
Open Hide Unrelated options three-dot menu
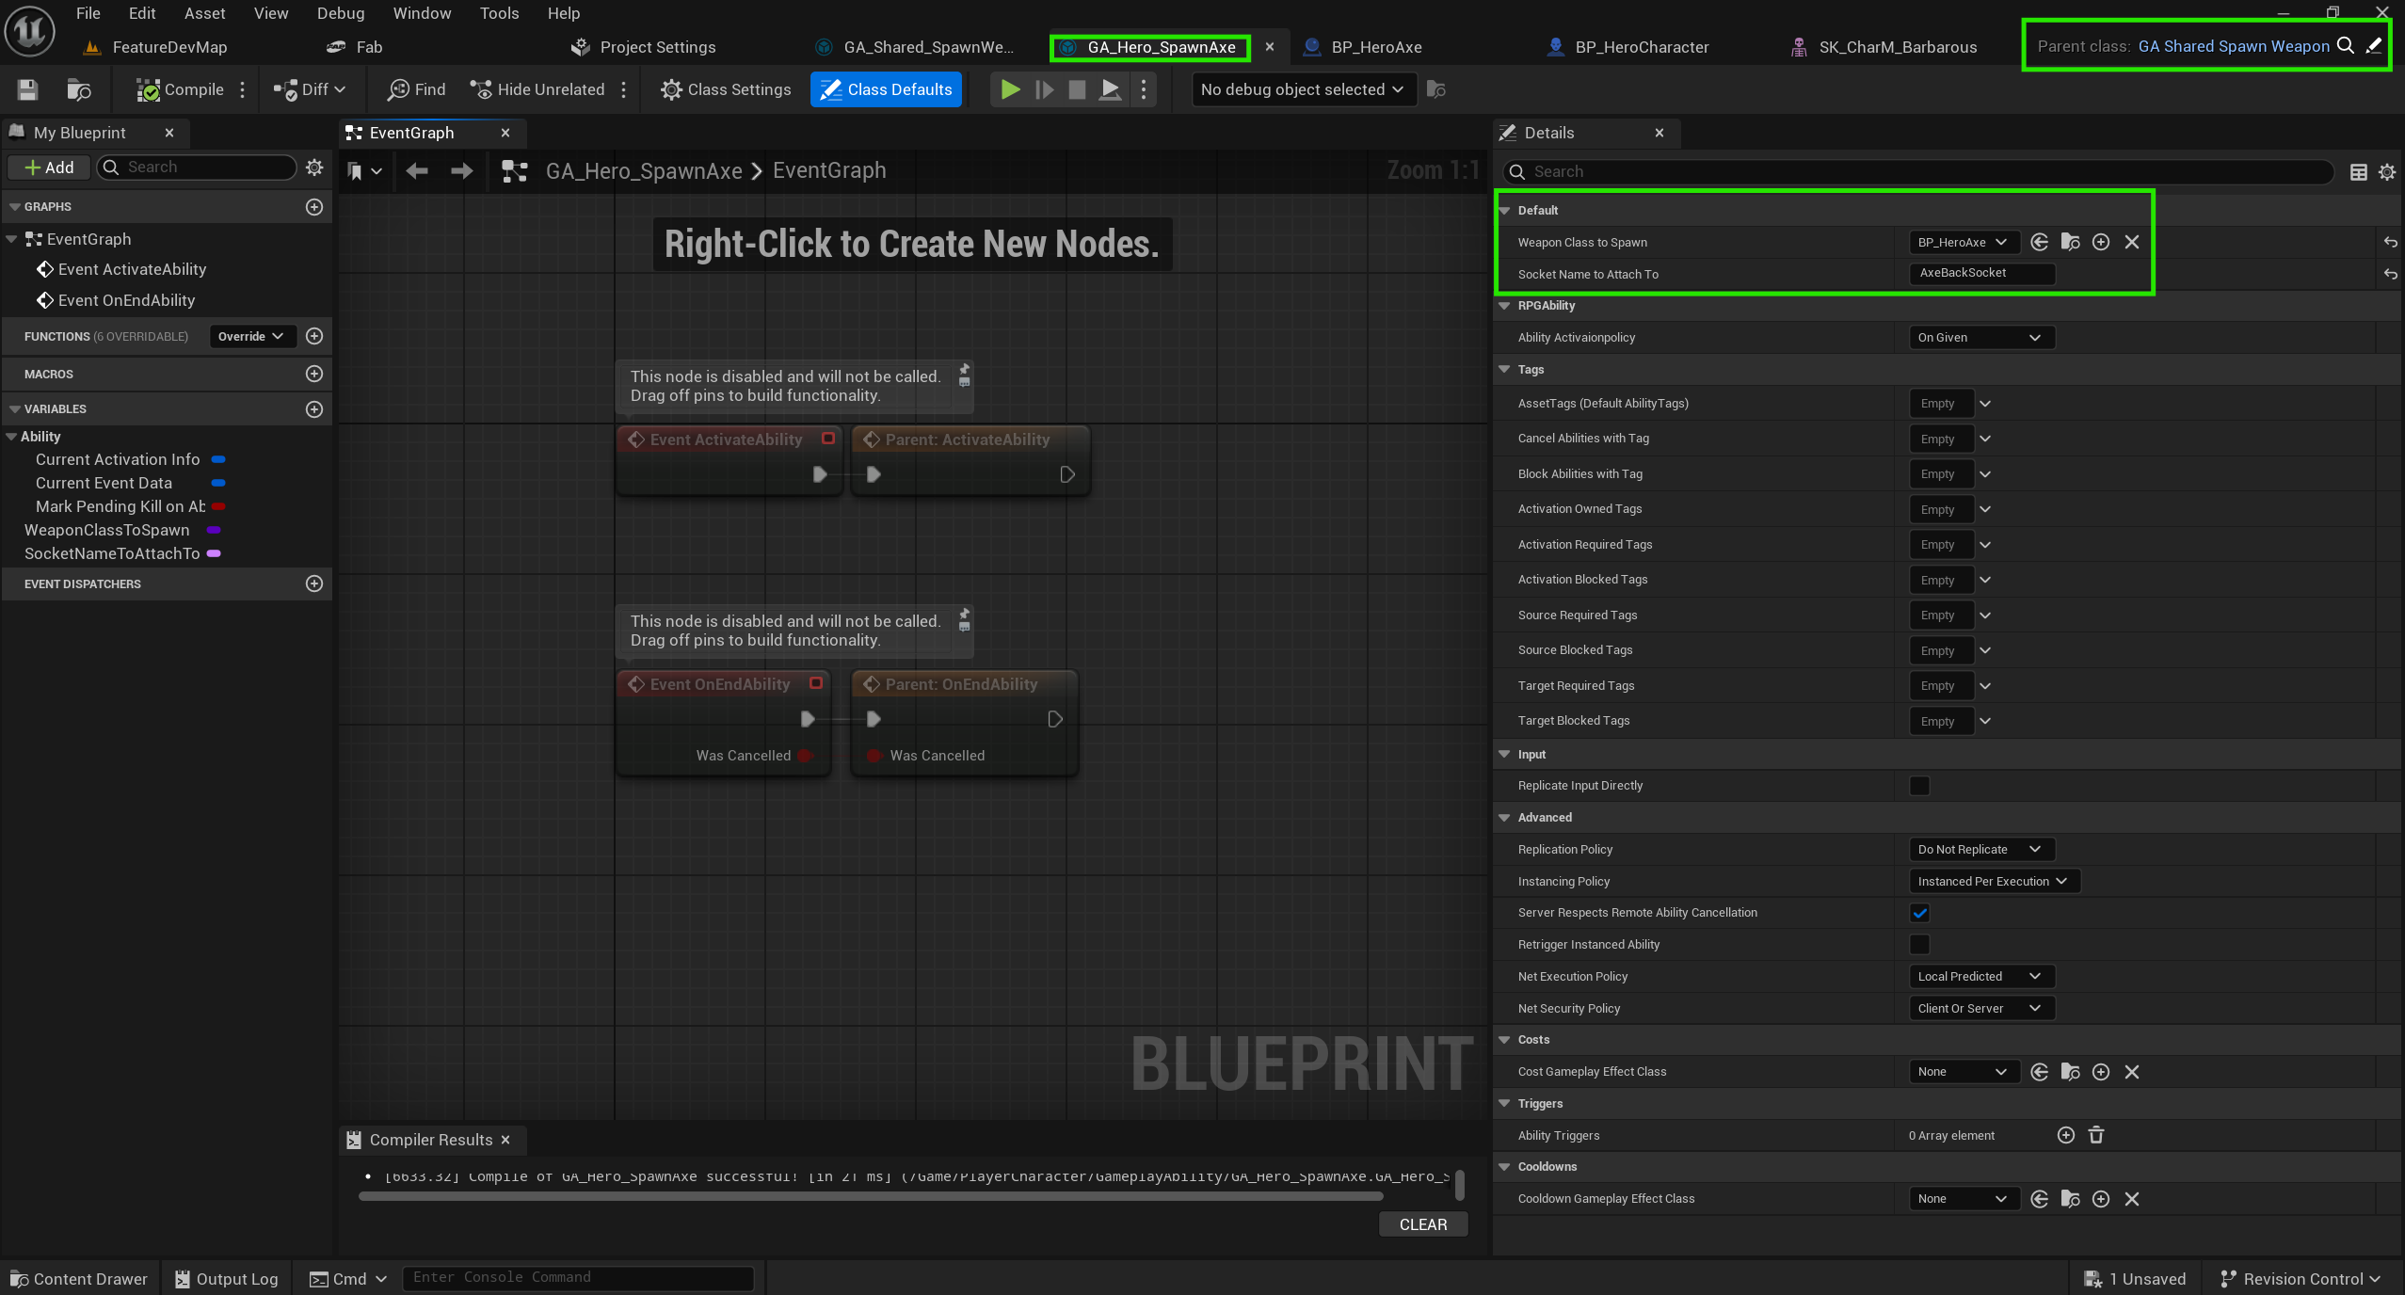pos(623,89)
